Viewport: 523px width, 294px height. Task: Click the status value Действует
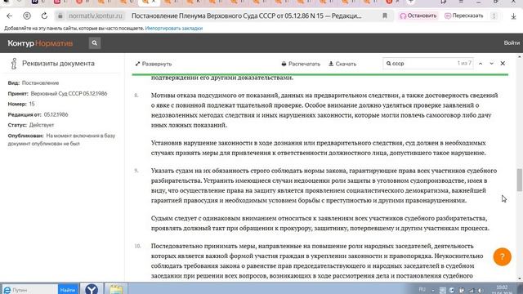42,125
